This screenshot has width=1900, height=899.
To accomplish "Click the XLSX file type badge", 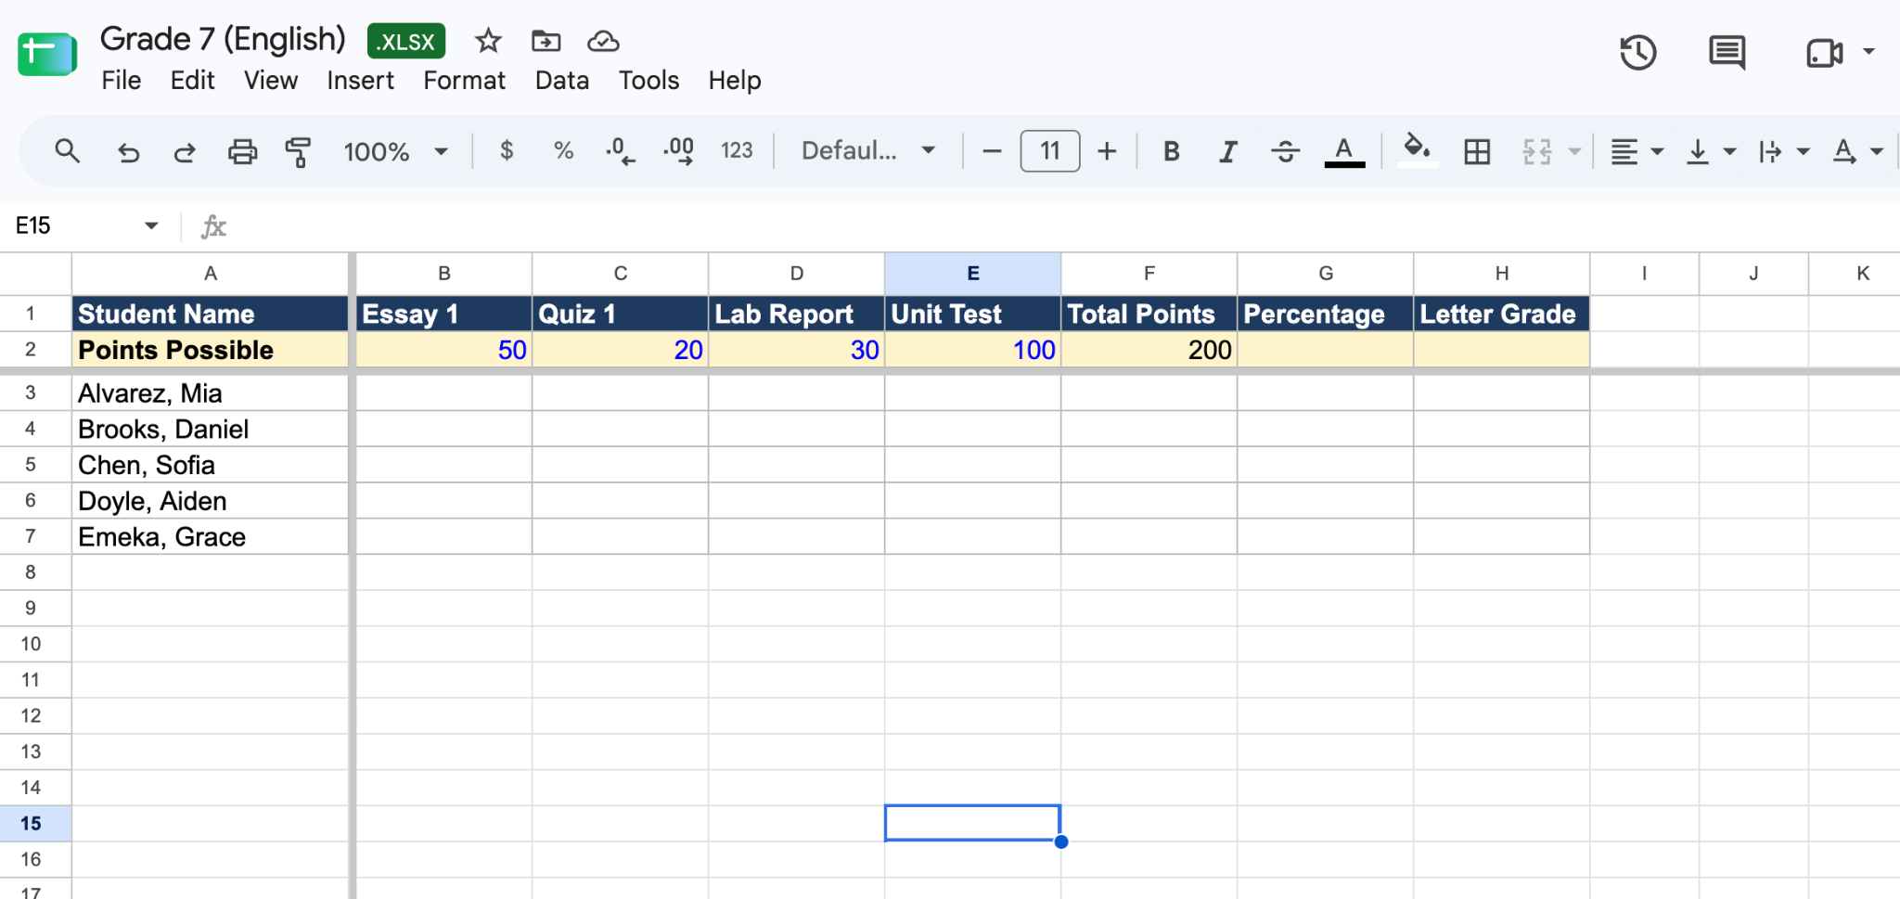I will [406, 41].
